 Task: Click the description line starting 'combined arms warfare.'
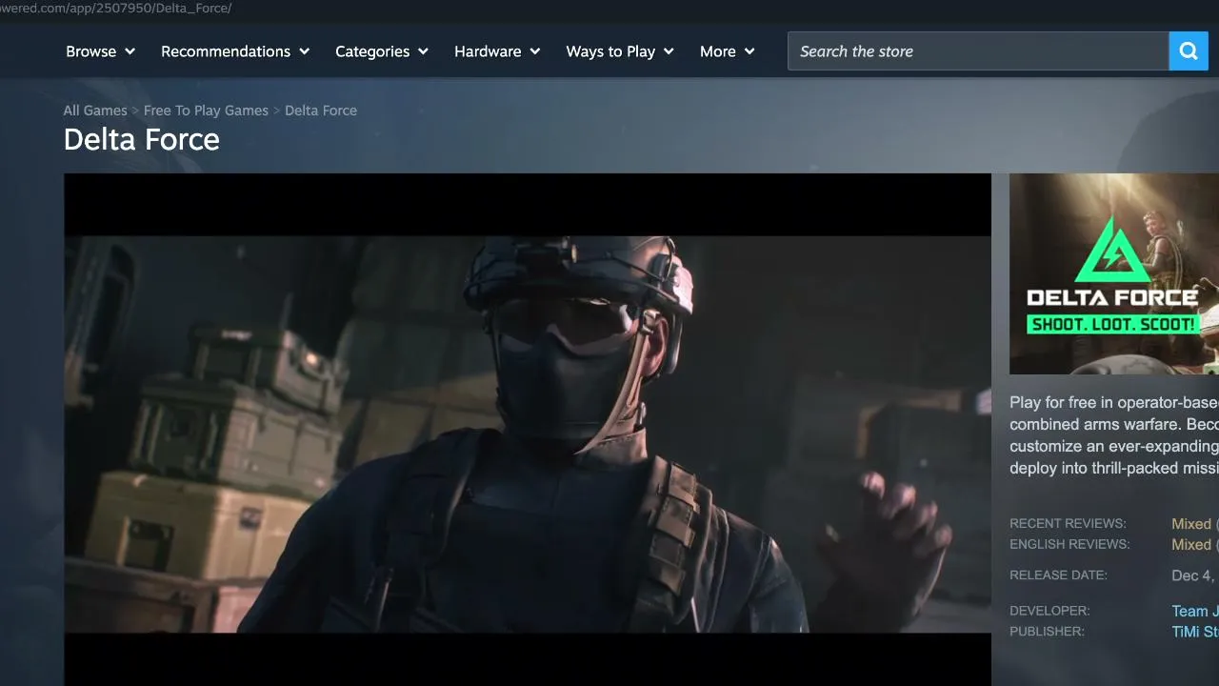coord(1114,425)
